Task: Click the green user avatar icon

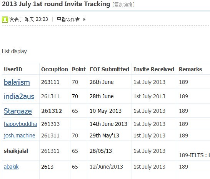Action: pos(5,20)
